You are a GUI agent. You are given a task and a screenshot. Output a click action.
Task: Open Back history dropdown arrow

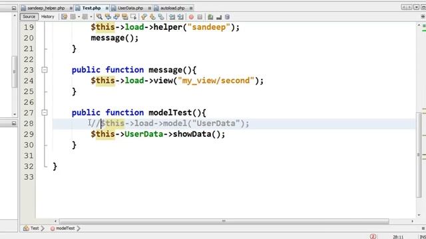click(x=79, y=17)
